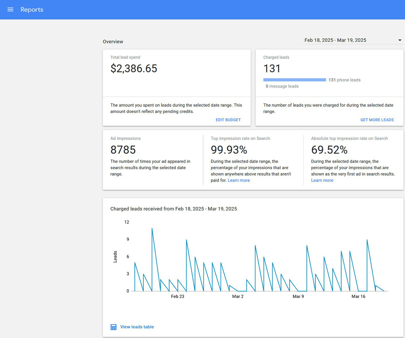
Task: Open the View leads table link
Action: [x=137, y=327]
